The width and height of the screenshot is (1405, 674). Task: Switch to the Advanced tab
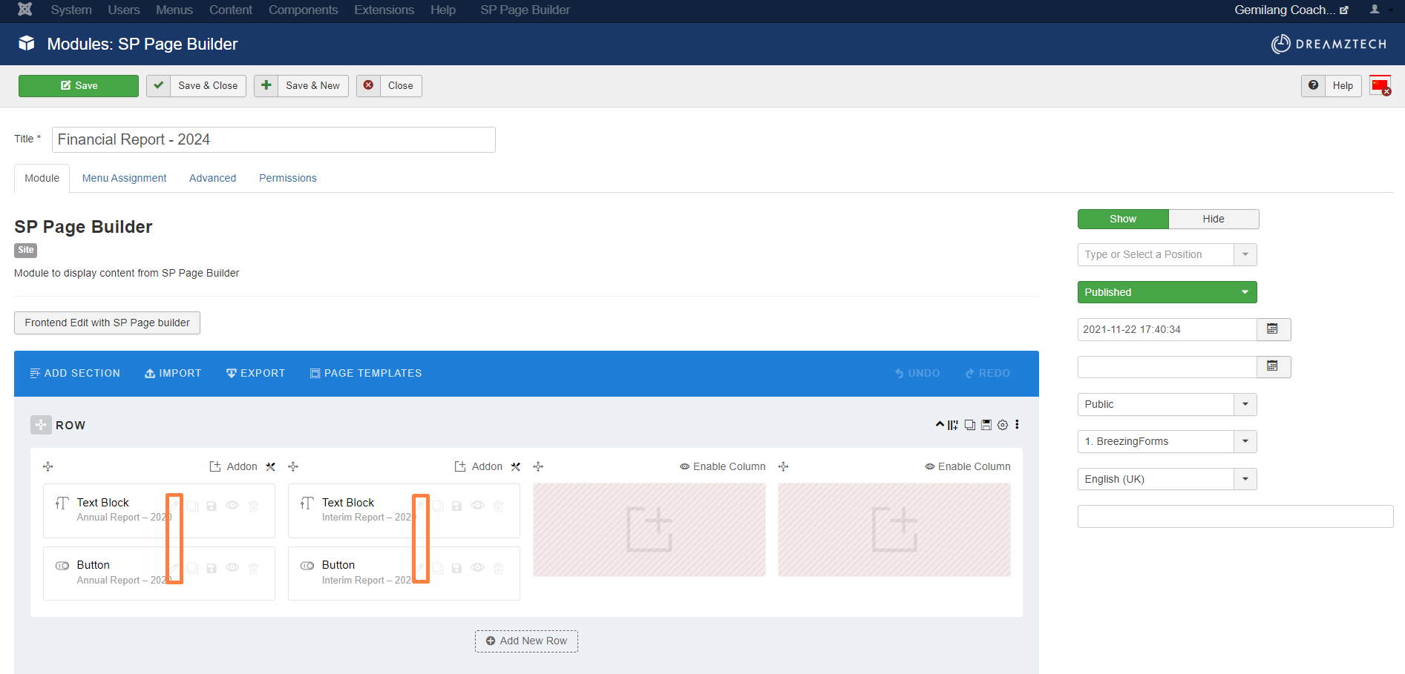212,178
